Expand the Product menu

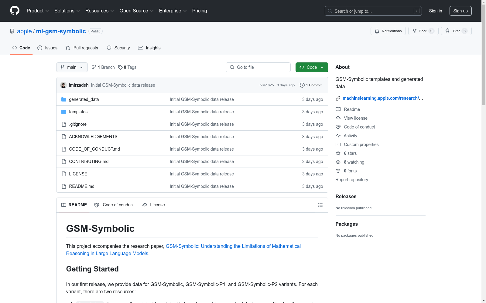click(x=38, y=11)
